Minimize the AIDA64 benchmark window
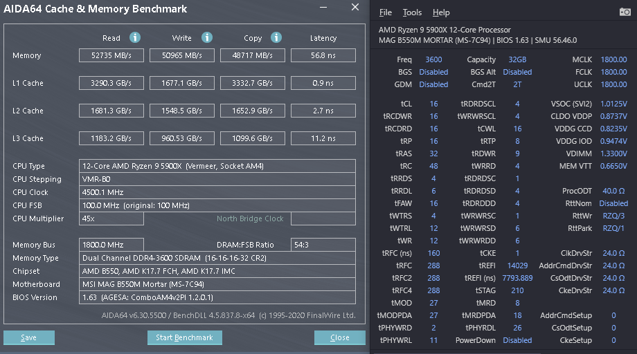The image size is (637, 354). click(x=323, y=8)
